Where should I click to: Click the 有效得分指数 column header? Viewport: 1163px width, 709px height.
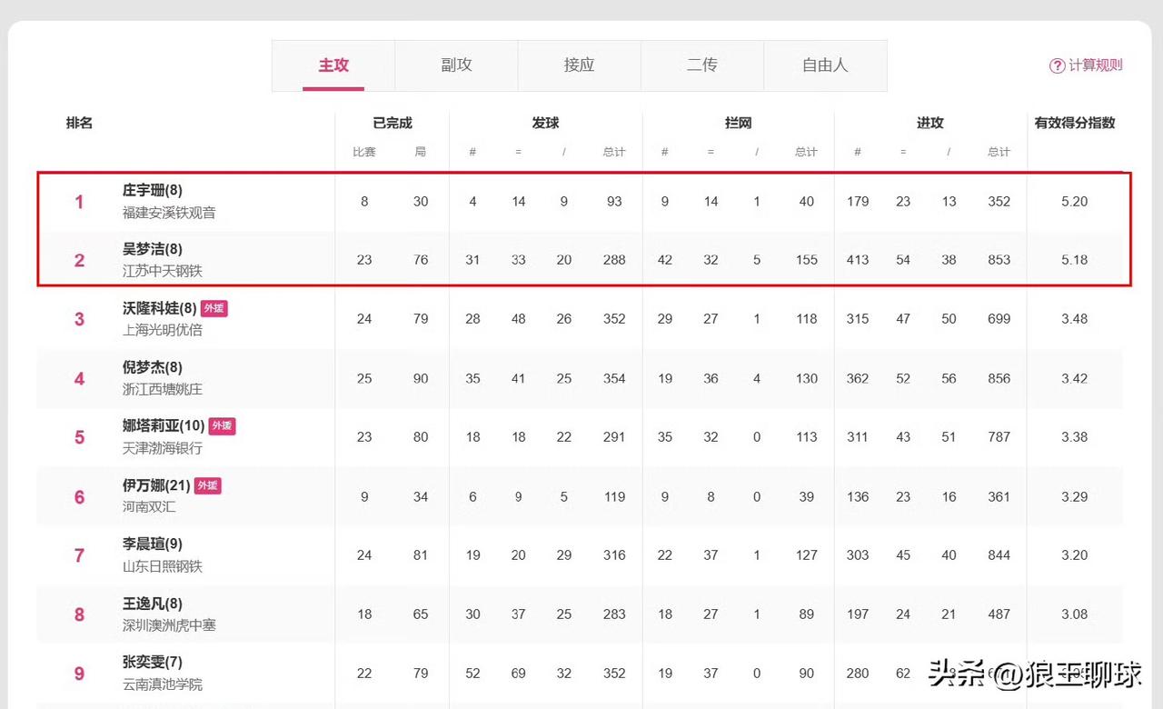(x=1075, y=123)
